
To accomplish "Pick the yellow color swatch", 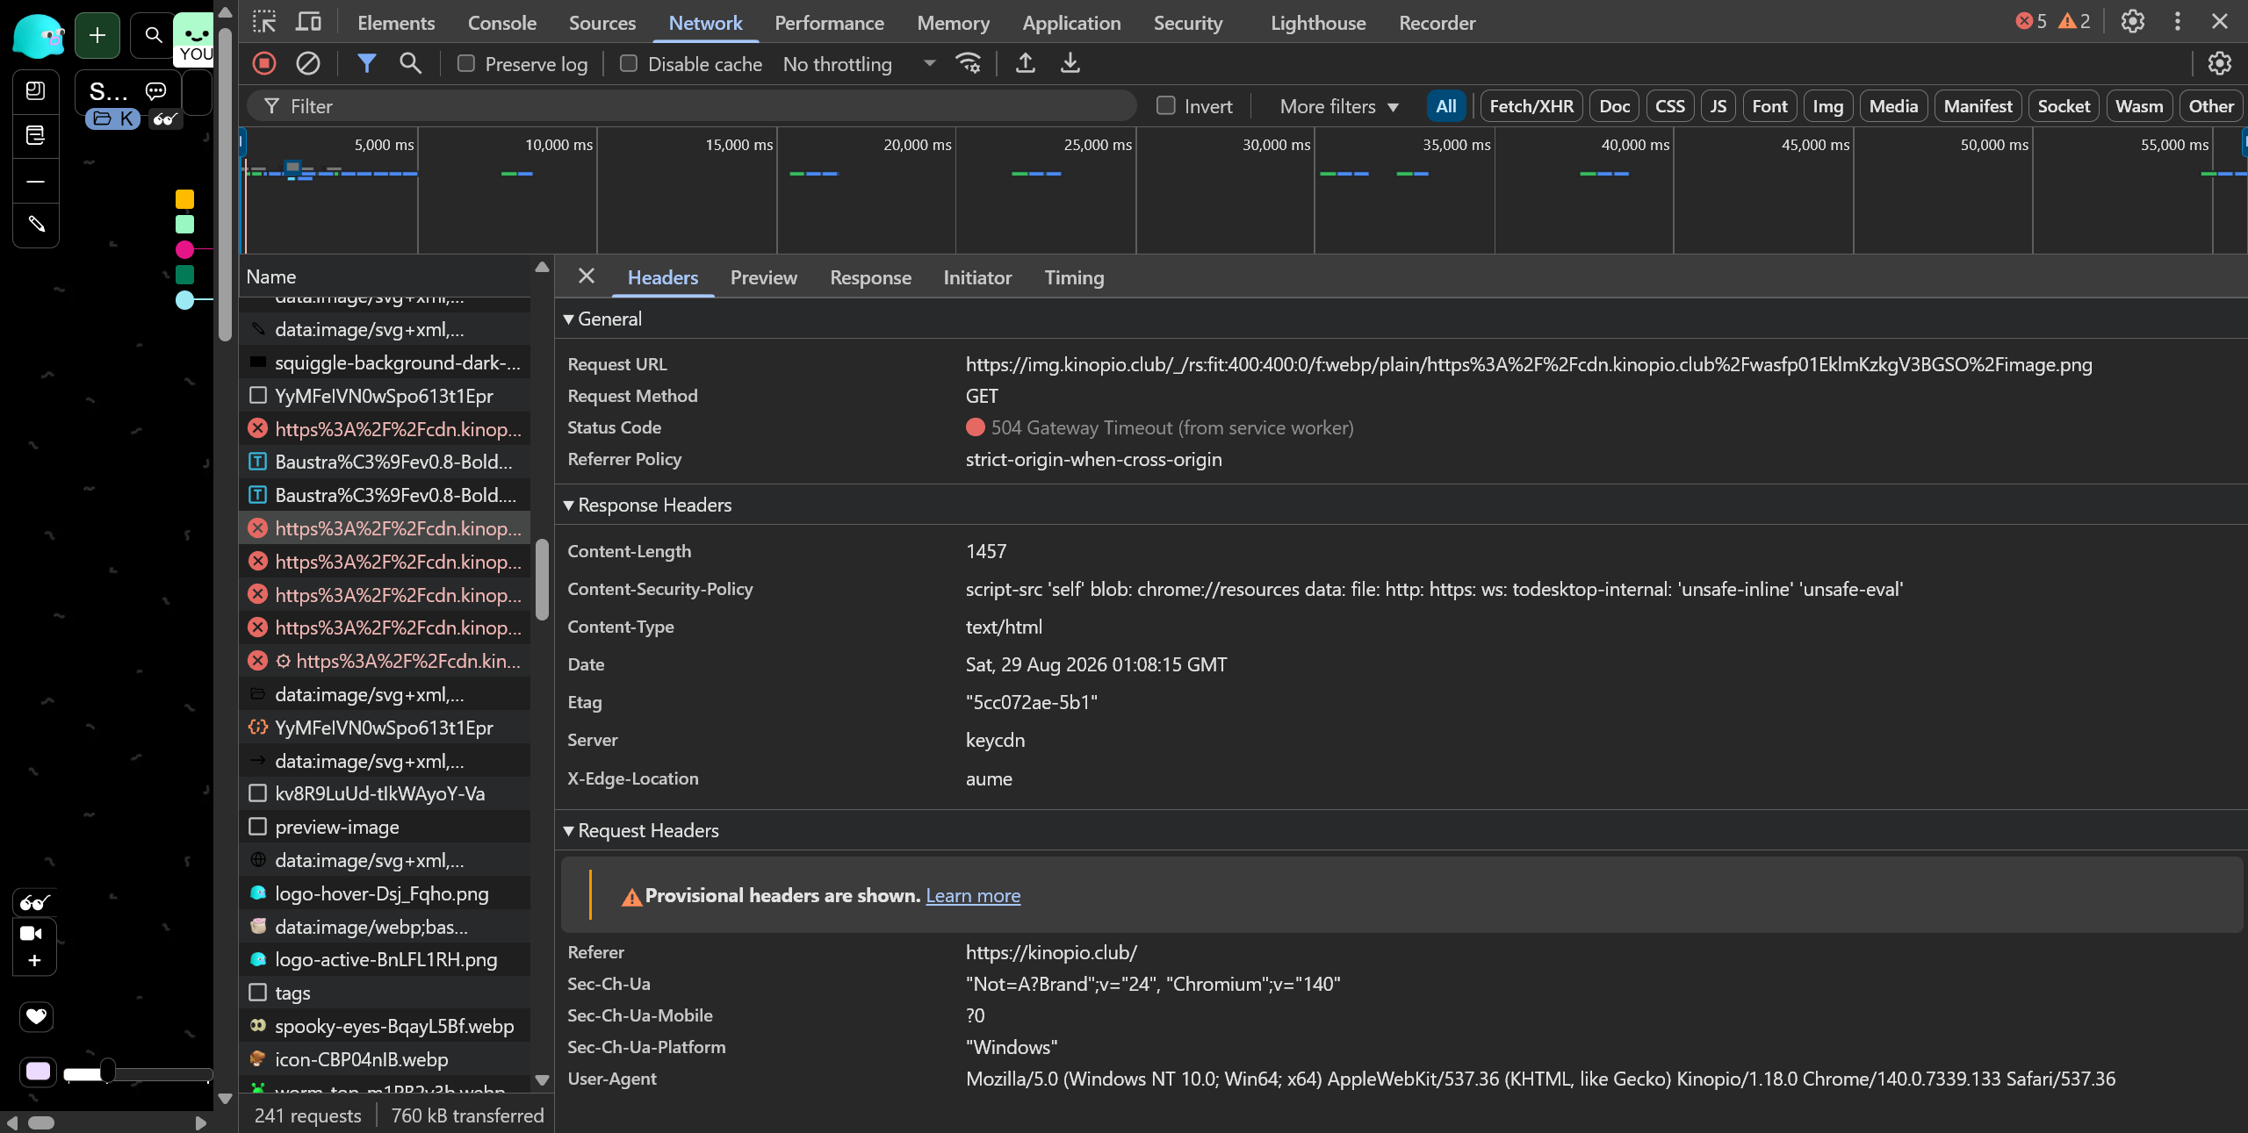I will click(184, 199).
